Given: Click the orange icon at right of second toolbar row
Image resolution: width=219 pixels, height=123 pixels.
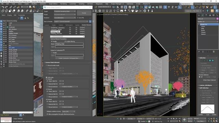Looking at the screenshot, I should [212, 11].
